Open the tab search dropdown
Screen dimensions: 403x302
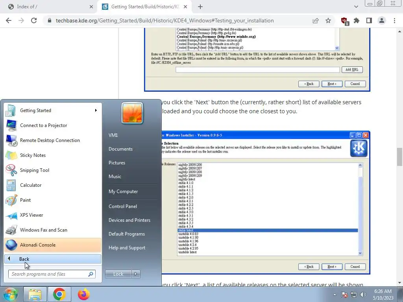pos(356,7)
